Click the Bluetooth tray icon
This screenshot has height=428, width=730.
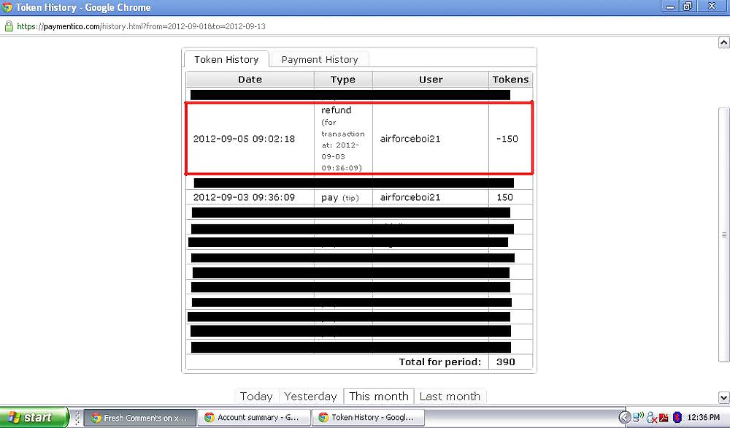[x=677, y=418]
